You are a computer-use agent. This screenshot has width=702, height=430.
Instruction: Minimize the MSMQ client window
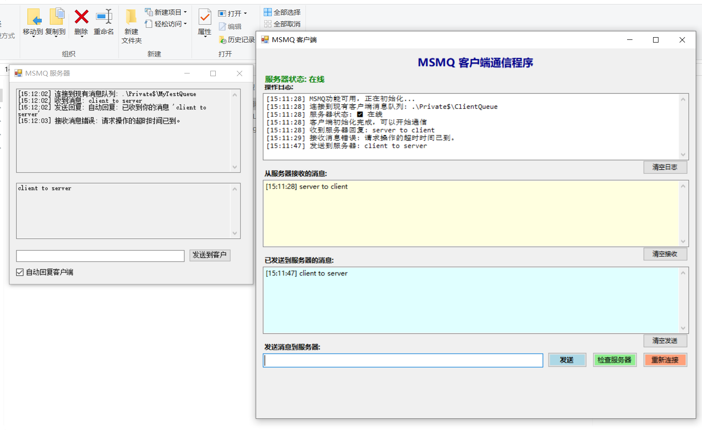(x=630, y=40)
